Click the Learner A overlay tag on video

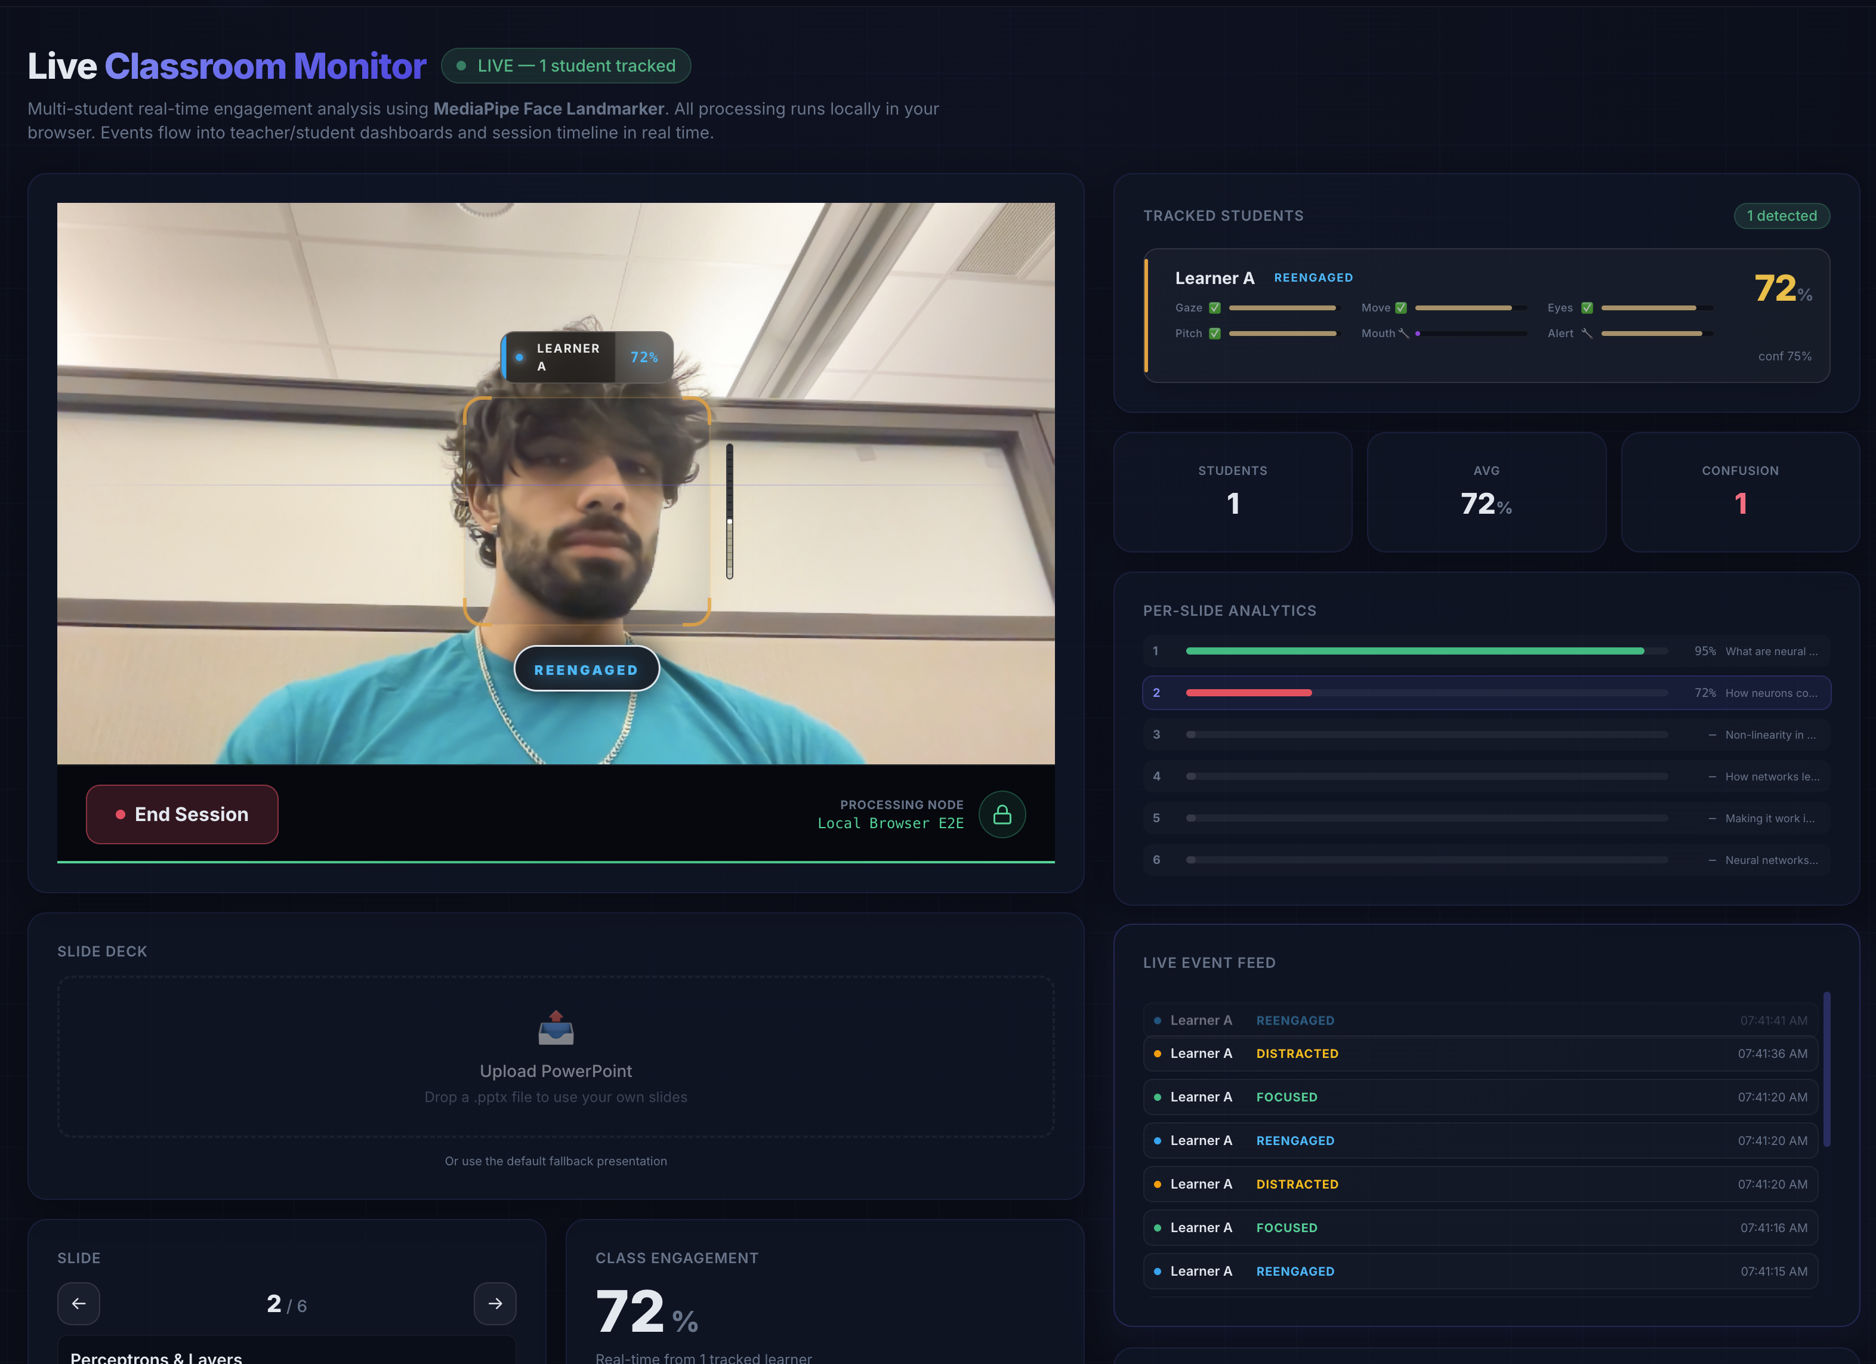(587, 357)
